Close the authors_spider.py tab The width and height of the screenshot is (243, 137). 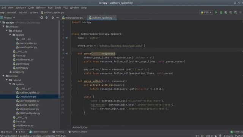click(114, 18)
